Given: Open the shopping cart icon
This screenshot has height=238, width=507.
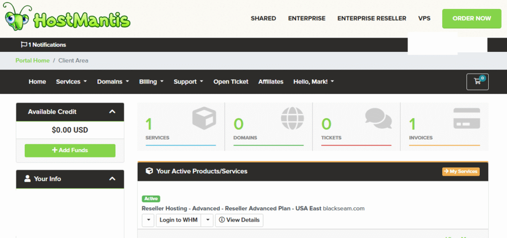Looking at the screenshot, I should 477,81.
